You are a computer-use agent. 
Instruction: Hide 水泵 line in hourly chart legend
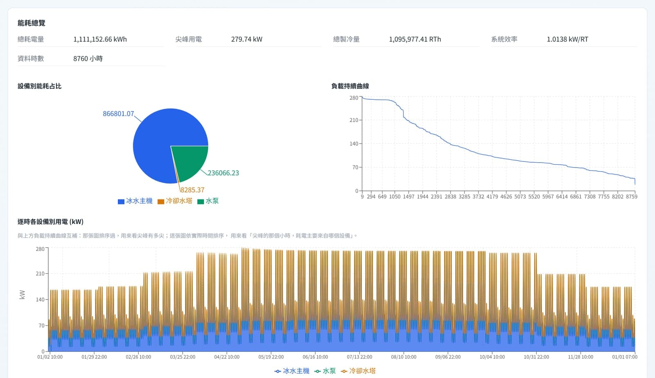325,371
